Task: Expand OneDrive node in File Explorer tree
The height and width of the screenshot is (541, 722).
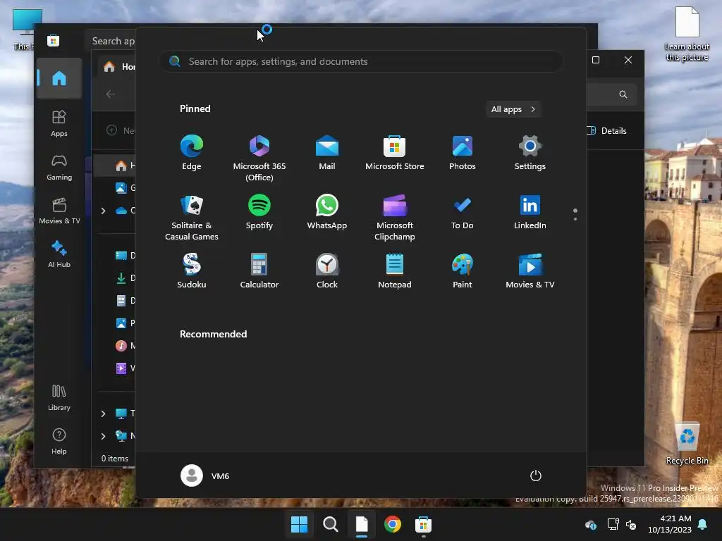Action: tap(103, 211)
